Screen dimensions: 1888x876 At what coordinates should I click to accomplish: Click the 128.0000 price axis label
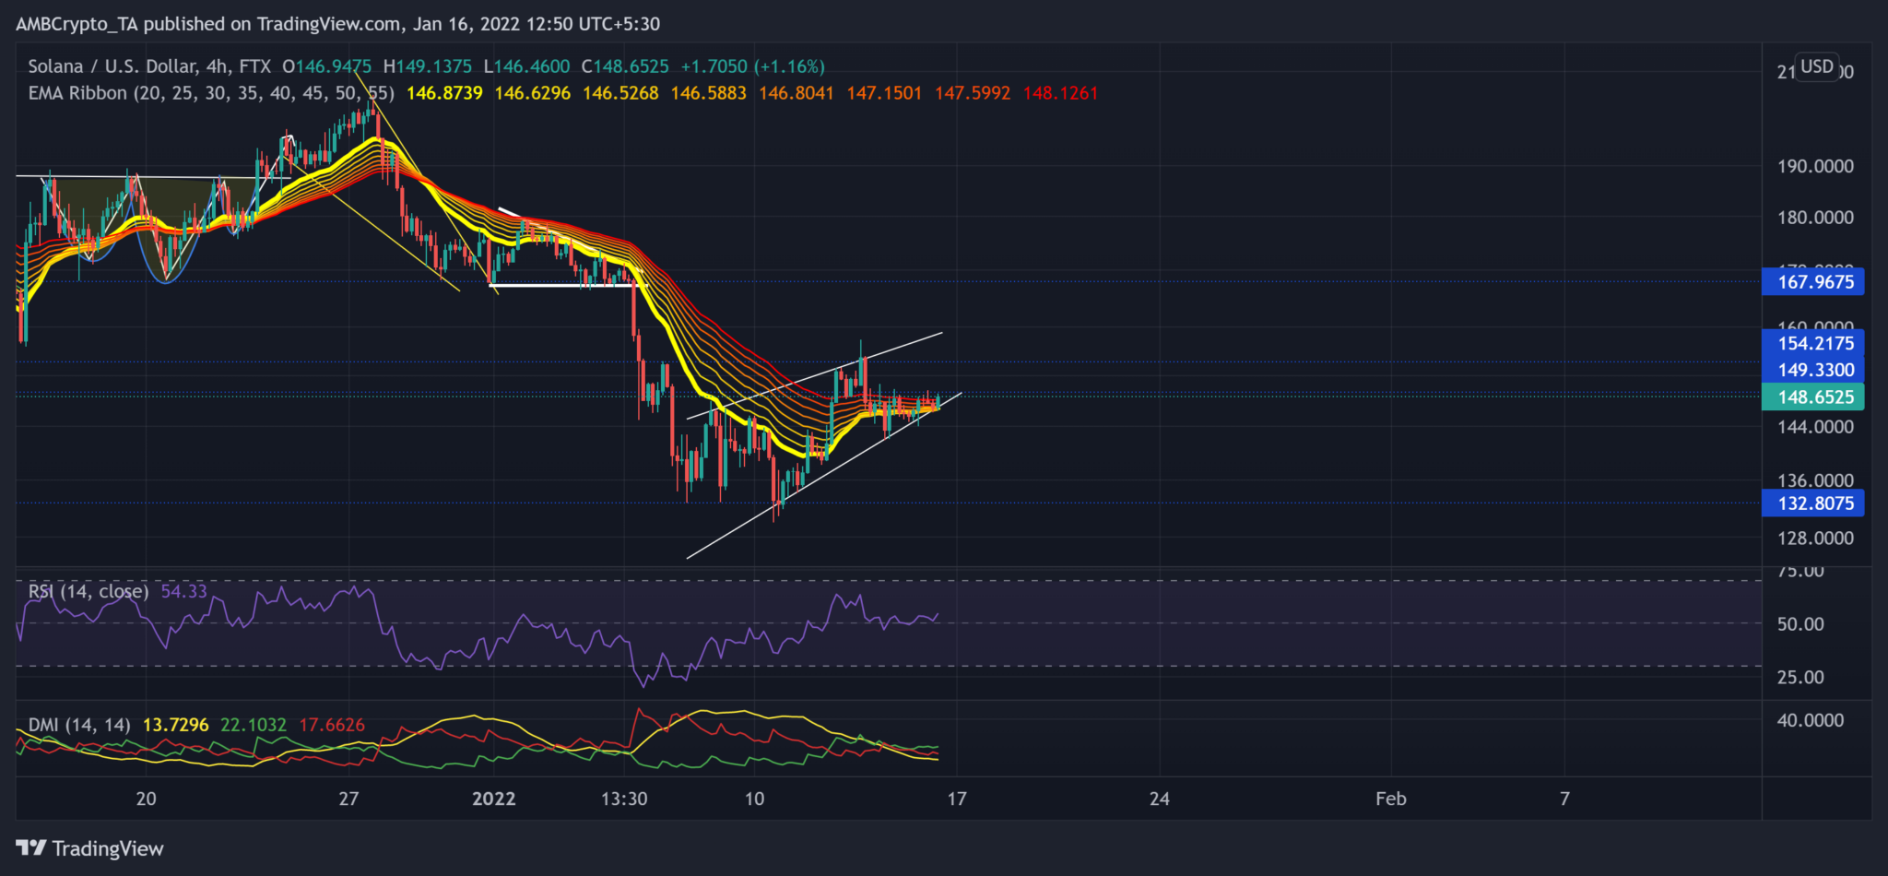tap(1815, 539)
